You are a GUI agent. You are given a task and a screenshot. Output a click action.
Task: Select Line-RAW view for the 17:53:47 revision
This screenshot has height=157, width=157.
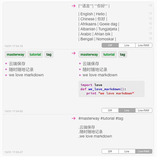pos(144,151)
